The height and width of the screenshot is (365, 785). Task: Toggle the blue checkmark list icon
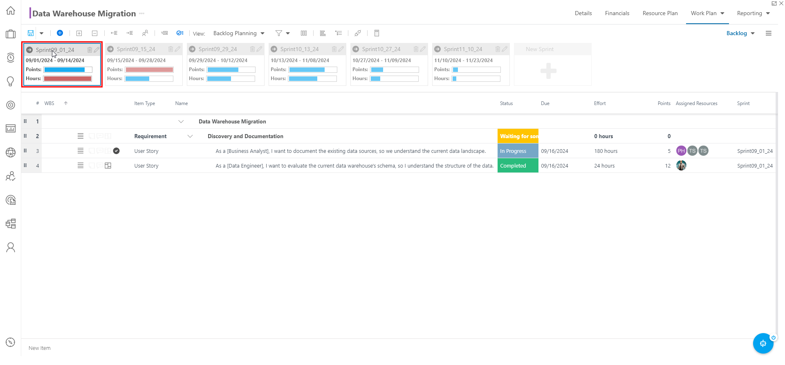pyautogui.click(x=180, y=33)
